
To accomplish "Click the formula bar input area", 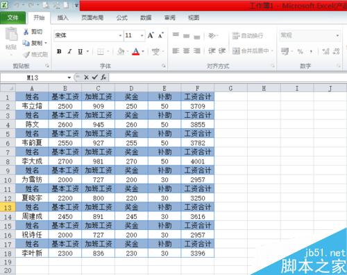I will click(228, 78).
